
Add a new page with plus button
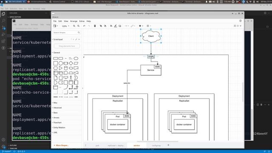pos(168,145)
